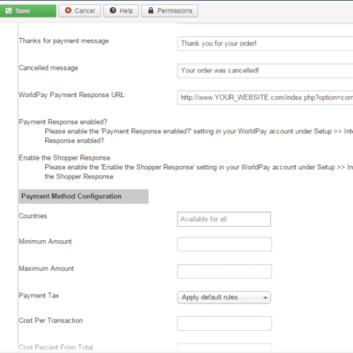The width and height of the screenshot is (353, 353).
Task: Click the Cost Per Transaction field
Action: point(224,323)
